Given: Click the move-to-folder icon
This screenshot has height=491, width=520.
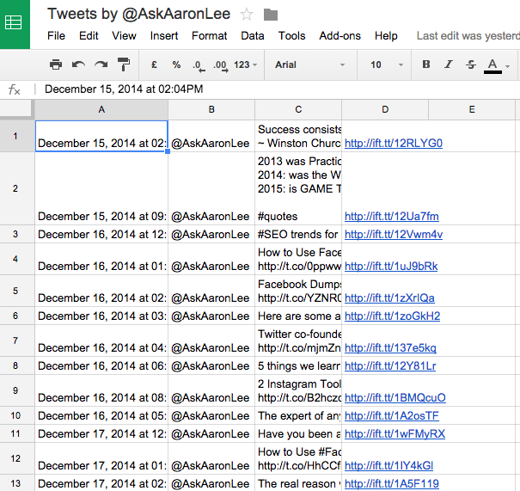Looking at the screenshot, I should (271, 15).
